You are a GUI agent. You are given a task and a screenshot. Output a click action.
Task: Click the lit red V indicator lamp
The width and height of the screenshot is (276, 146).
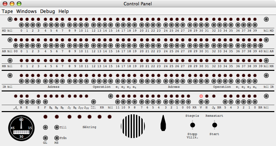click(x=201, y=96)
